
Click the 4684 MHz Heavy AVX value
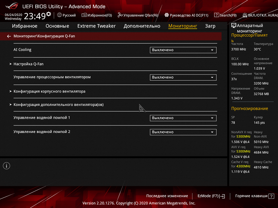pyautogui.click(x=261, y=153)
